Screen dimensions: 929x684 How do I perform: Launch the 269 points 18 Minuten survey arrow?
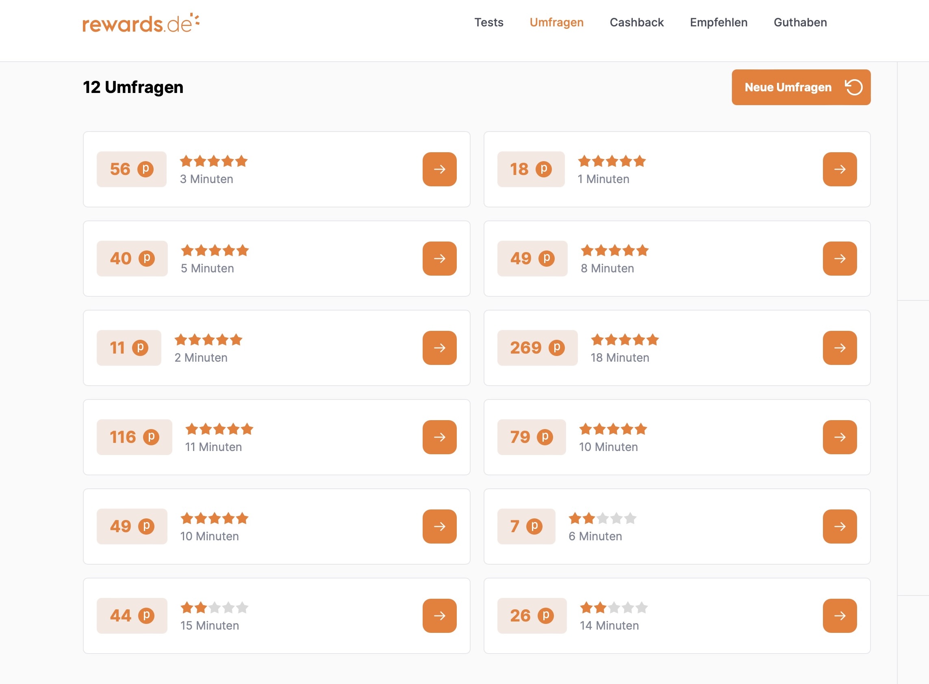point(840,348)
